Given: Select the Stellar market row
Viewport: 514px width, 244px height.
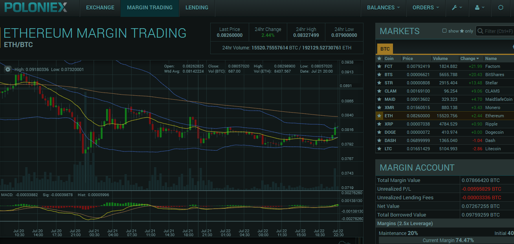Looking at the screenshot, I should click(445, 83).
